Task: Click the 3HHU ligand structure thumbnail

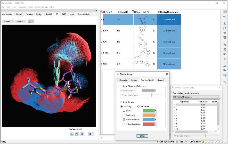Action: pos(143,53)
